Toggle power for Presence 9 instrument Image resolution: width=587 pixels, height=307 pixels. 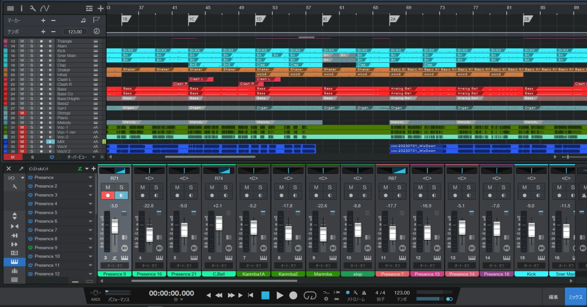(x=30, y=248)
